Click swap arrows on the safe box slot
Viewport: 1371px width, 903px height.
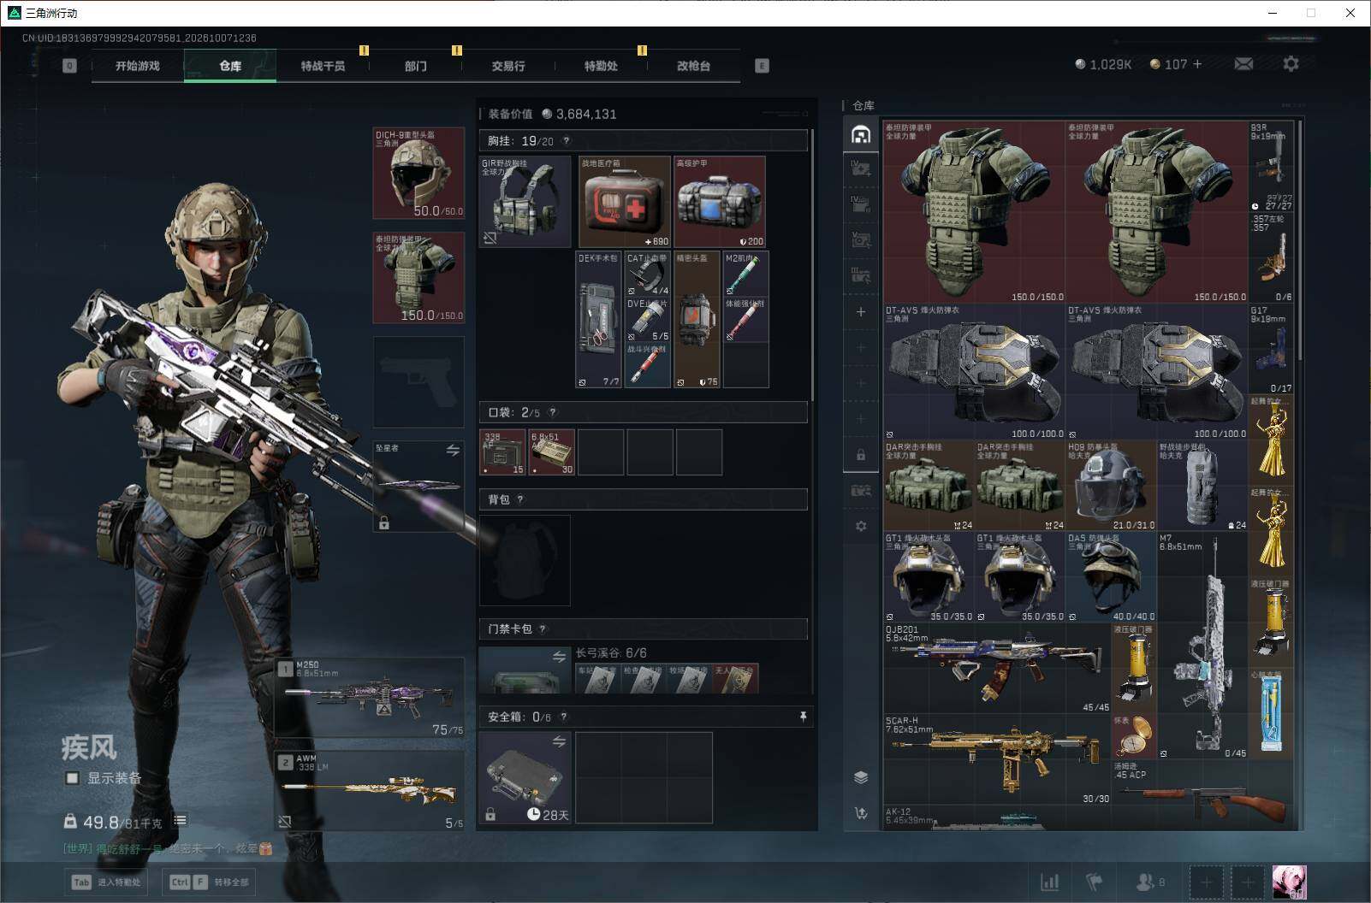tap(559, 741)
